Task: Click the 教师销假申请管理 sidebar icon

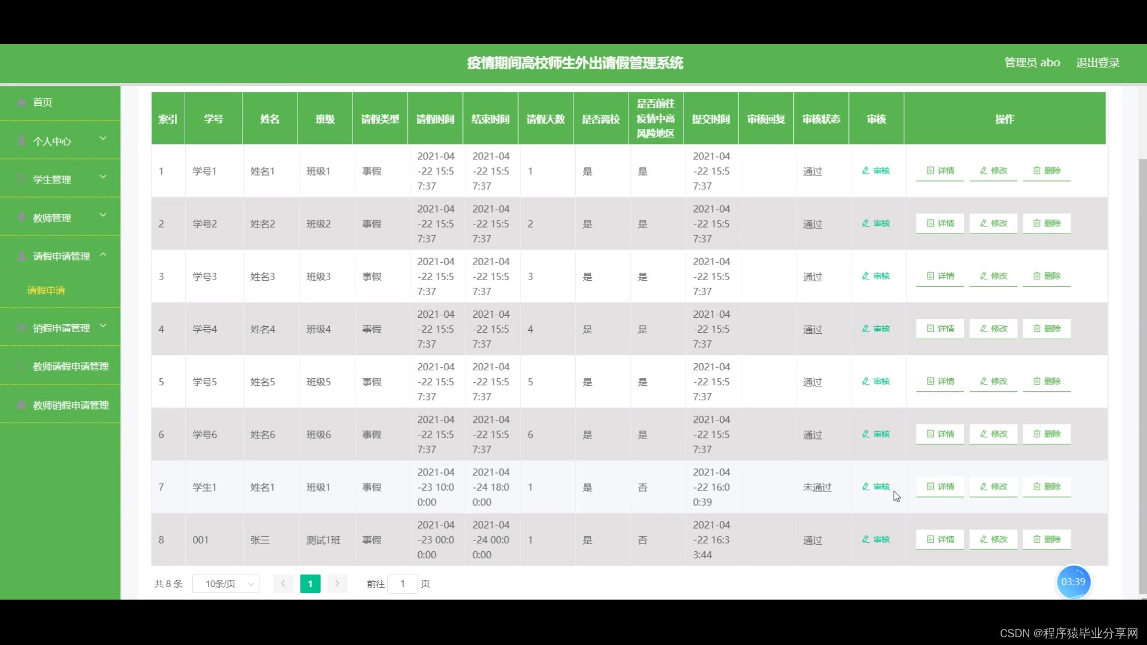Action: coord(22,405)
